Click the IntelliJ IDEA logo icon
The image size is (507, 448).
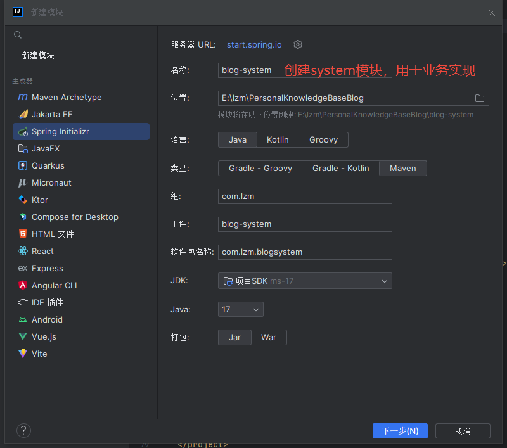(x=18, y=12)
